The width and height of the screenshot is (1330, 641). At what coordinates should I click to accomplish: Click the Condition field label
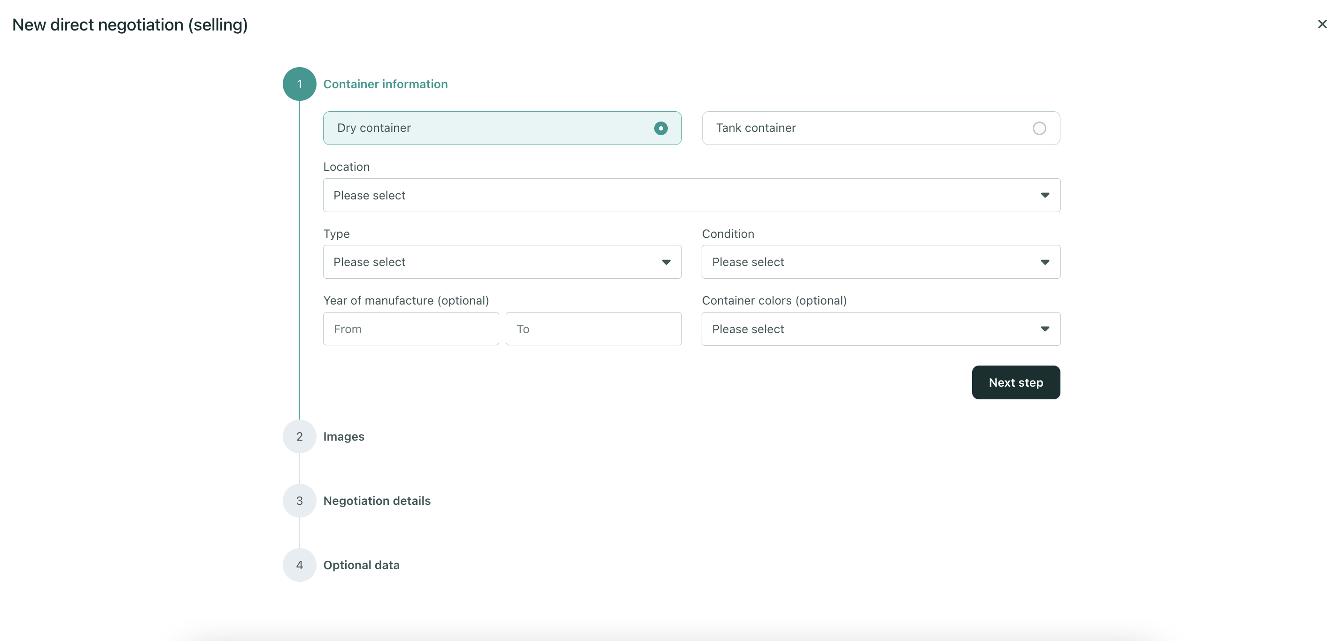click(728, 234)
